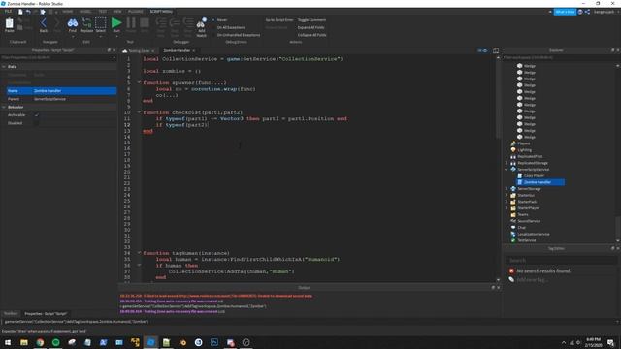
Task: Expand ServerStorage in Explorer
Action: point(507,189)
